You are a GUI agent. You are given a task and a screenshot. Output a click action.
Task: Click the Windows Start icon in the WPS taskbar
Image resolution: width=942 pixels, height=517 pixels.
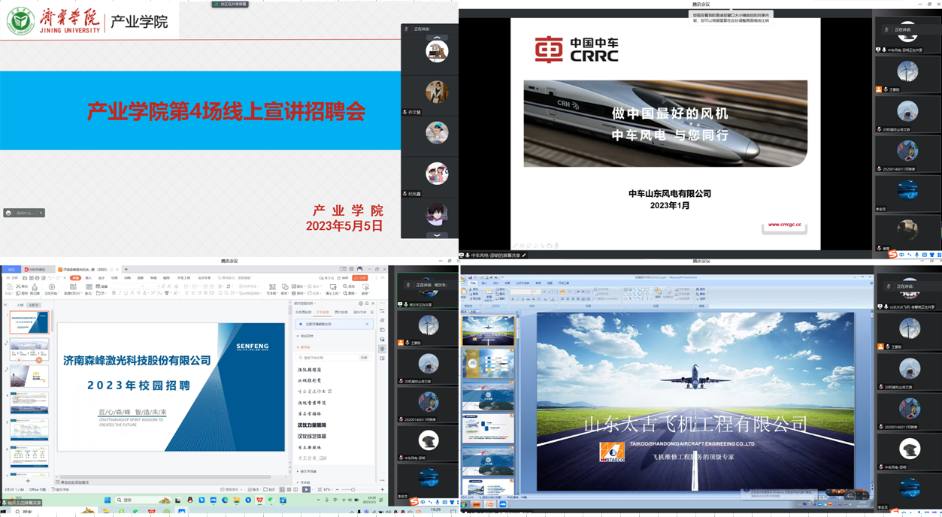pyautogui.click(x=106, y=500)
